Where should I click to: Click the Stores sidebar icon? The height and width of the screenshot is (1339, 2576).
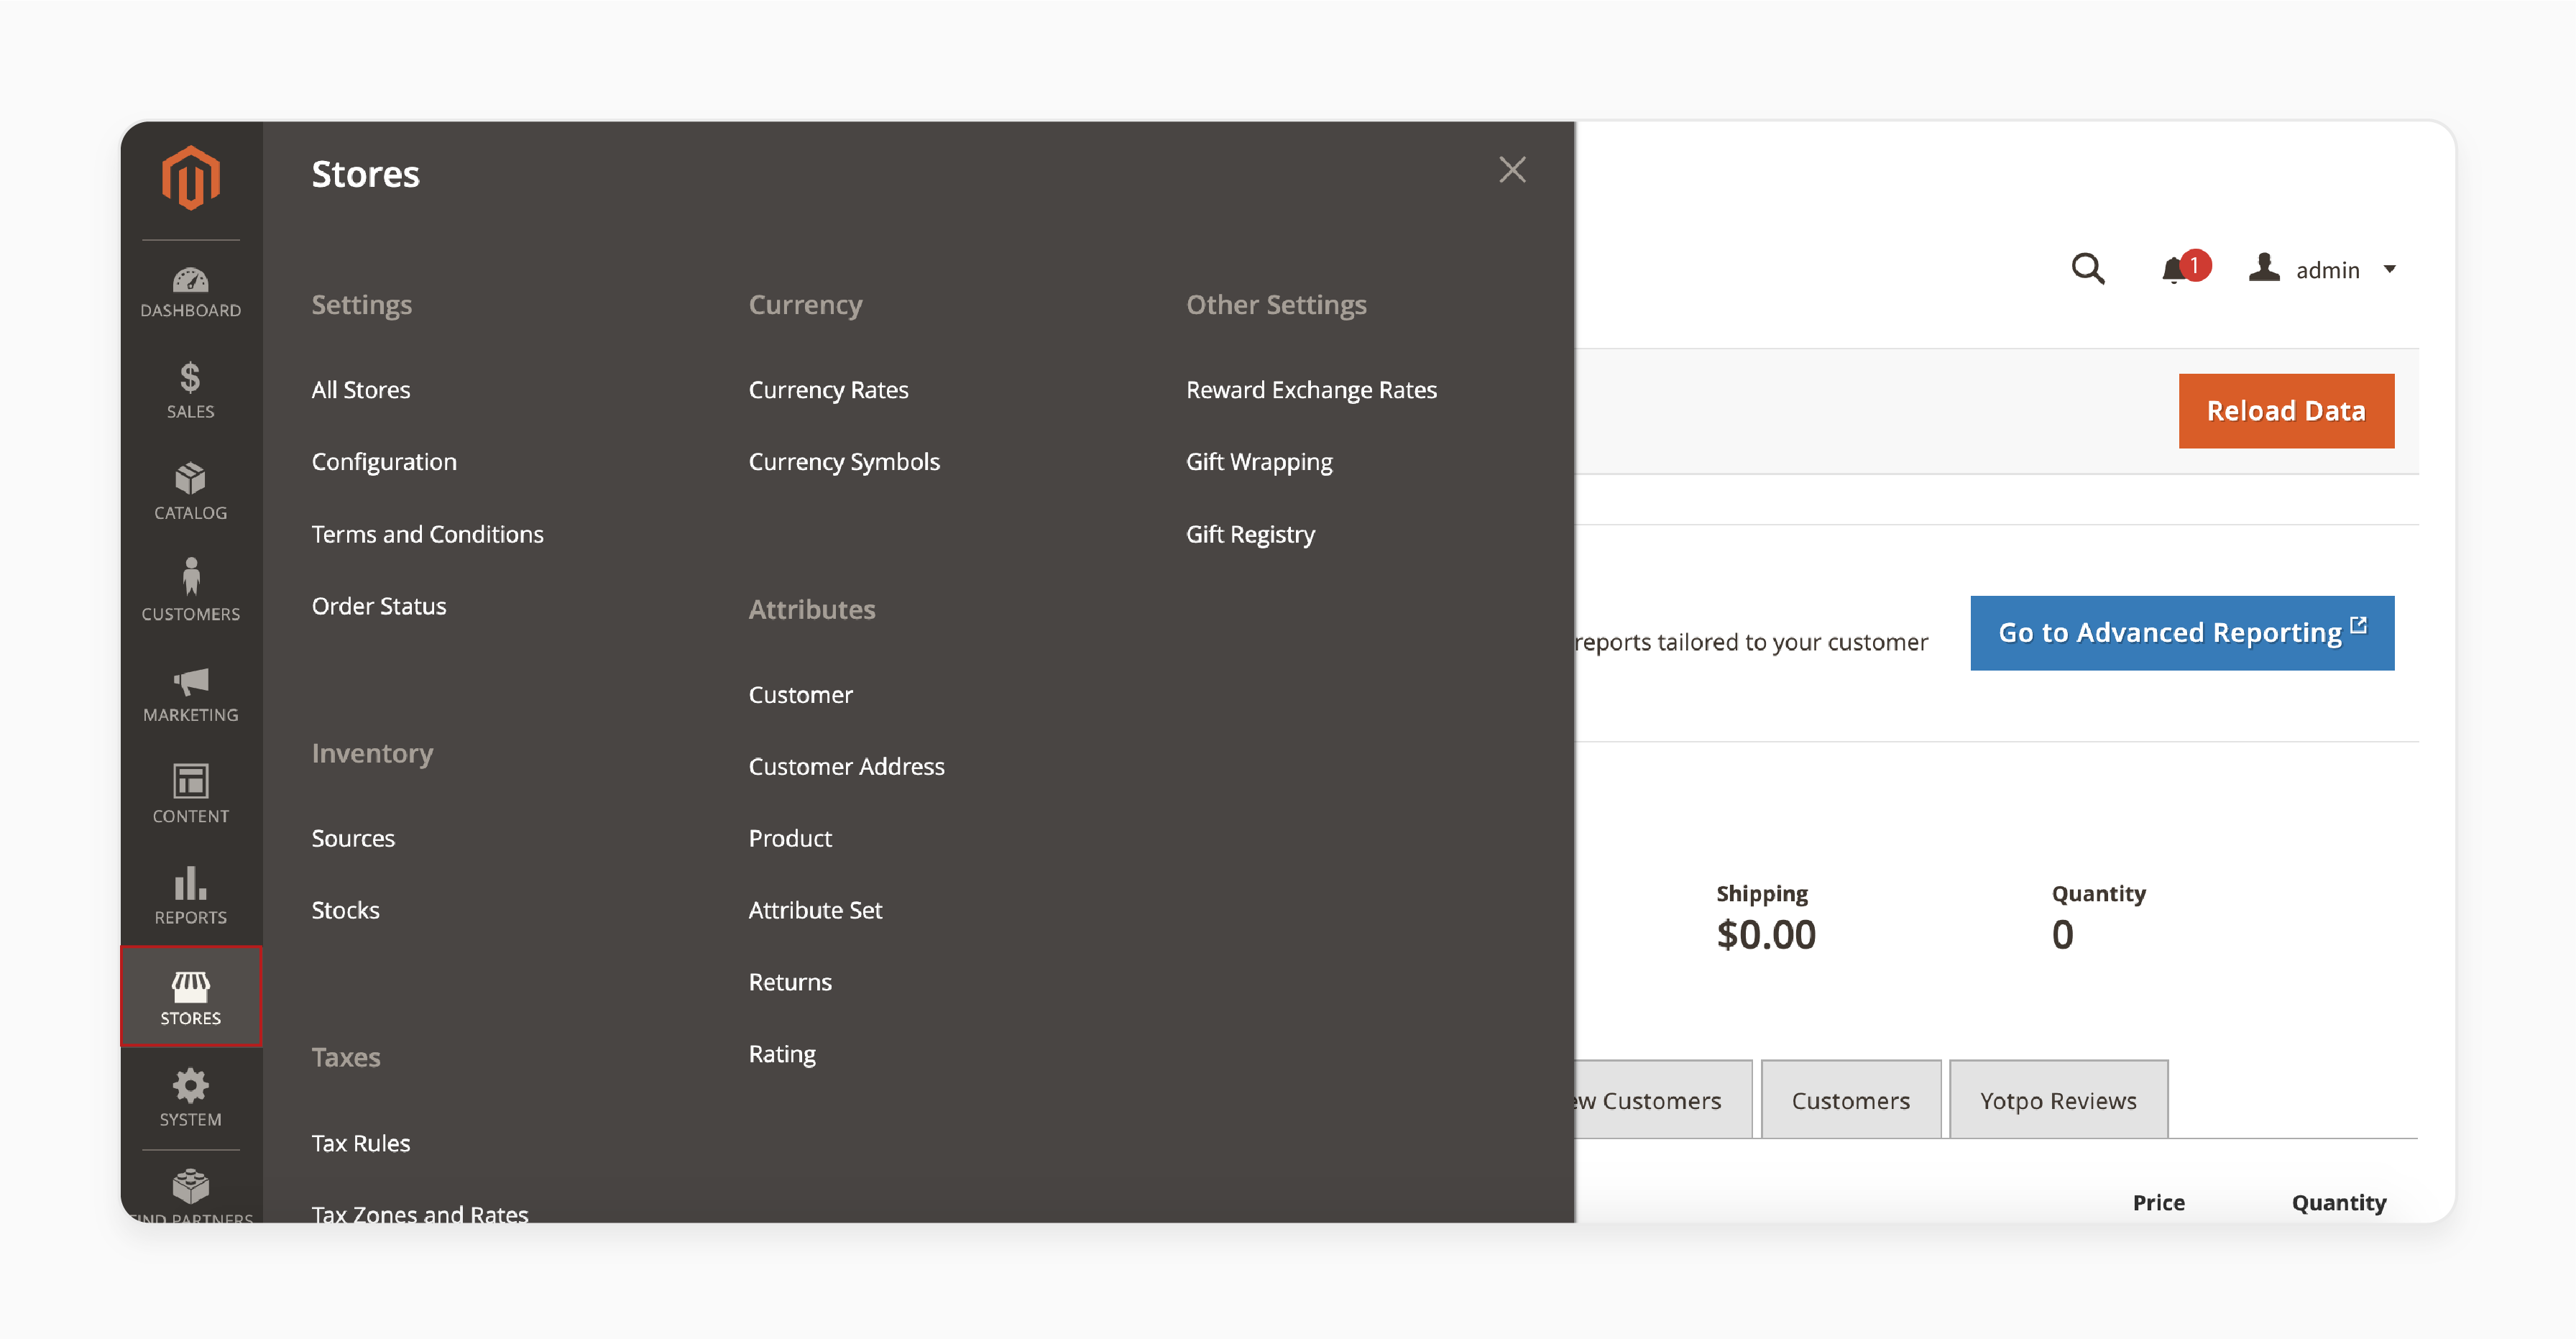pos(190,997)
